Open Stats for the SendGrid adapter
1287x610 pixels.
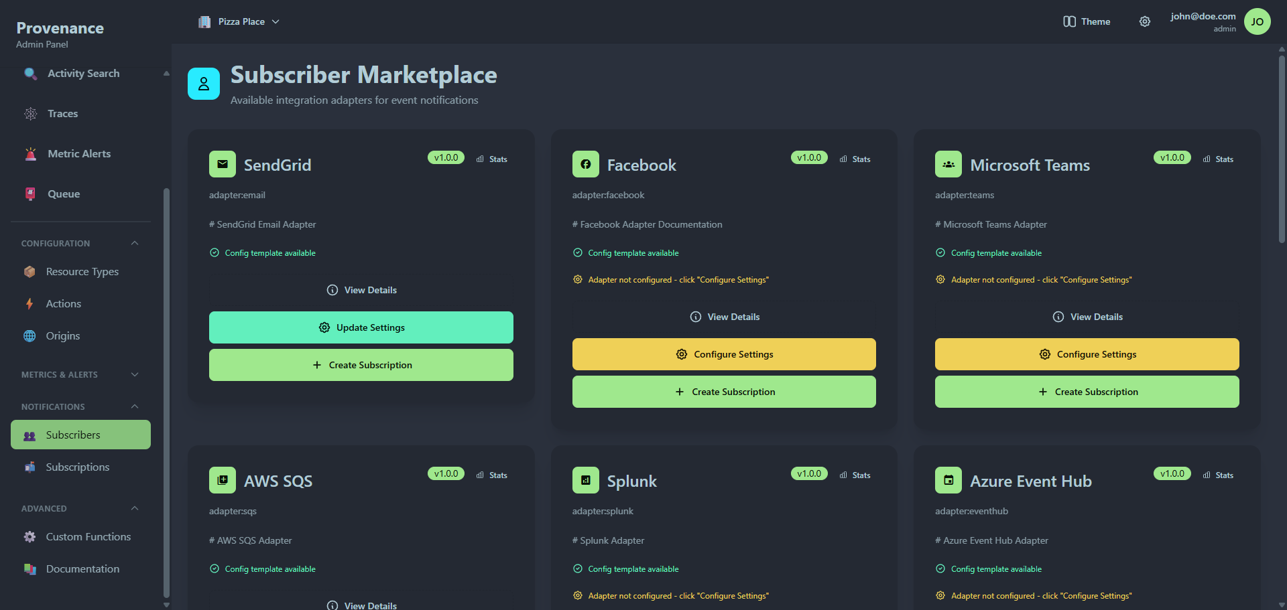pos(493,159)
